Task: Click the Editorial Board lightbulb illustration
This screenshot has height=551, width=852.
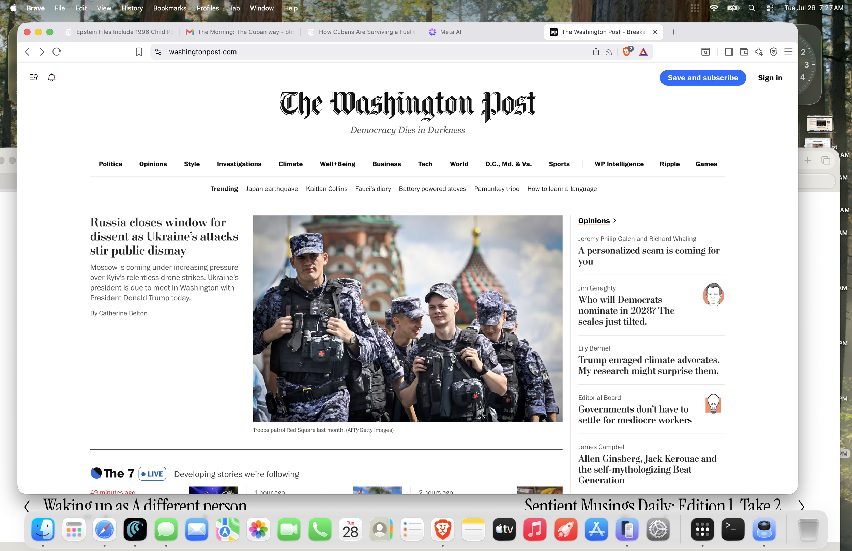Action: (x=713, y=404)
